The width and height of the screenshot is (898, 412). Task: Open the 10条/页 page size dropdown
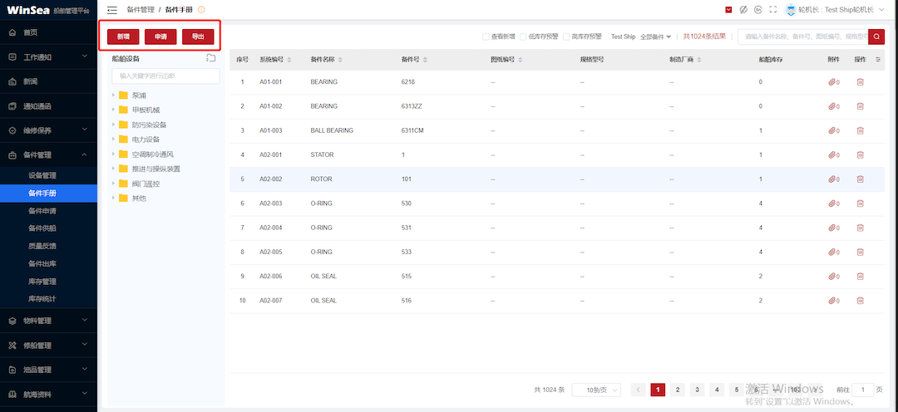click(596, 390)
